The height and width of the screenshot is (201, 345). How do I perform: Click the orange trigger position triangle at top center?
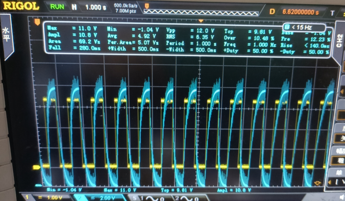point(201,21)
